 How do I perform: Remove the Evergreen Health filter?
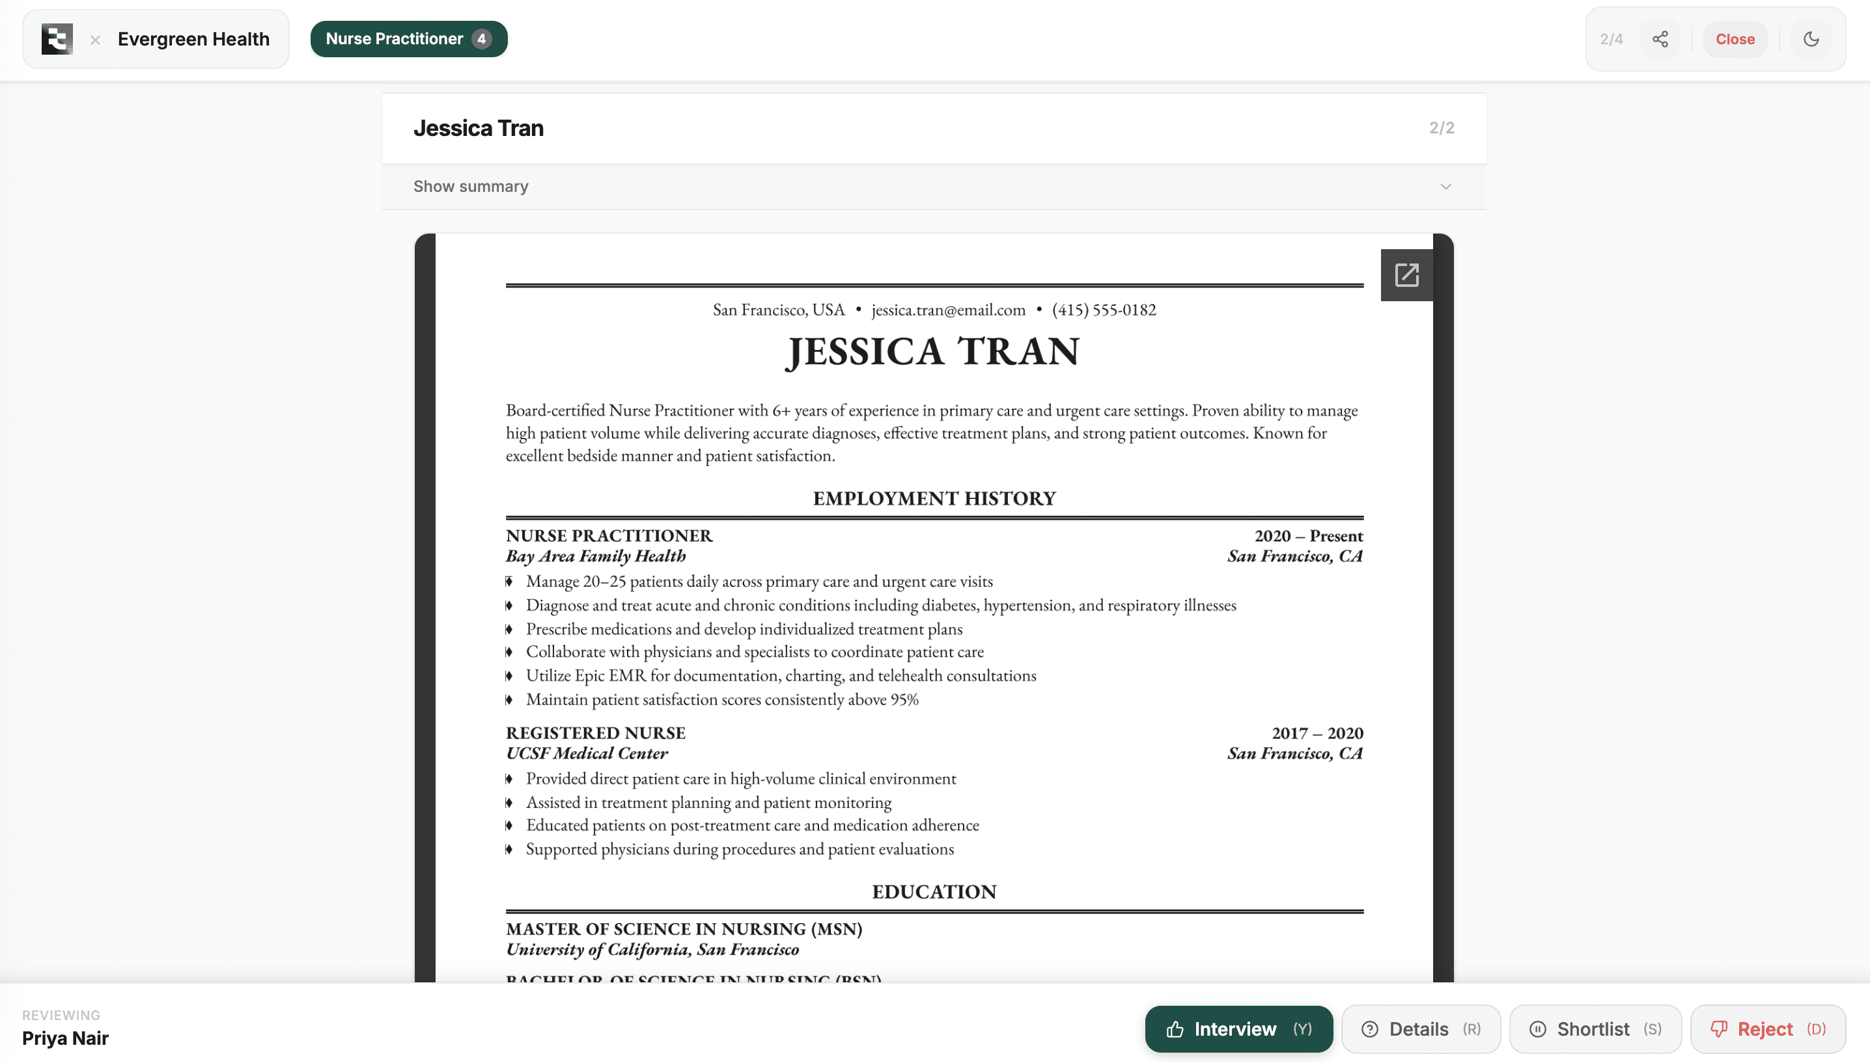[x=95, y=40]
